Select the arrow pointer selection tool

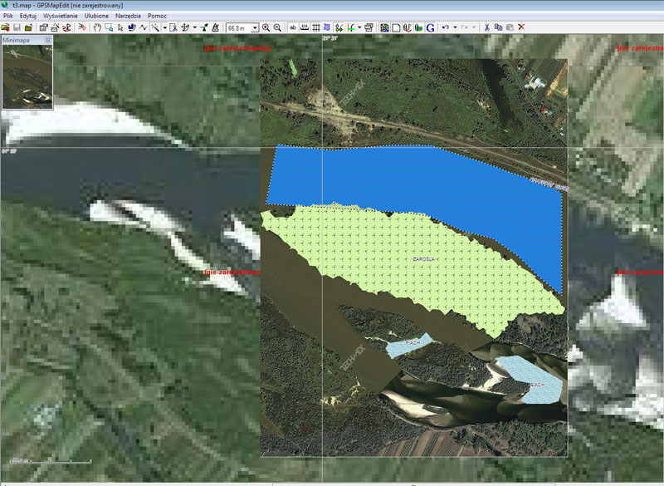coord(121,27)
